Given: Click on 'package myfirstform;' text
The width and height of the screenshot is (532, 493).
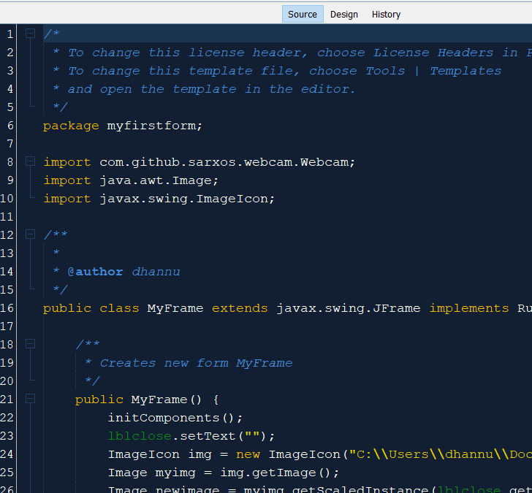Looking at the screenshot, I should click(123, 126).
